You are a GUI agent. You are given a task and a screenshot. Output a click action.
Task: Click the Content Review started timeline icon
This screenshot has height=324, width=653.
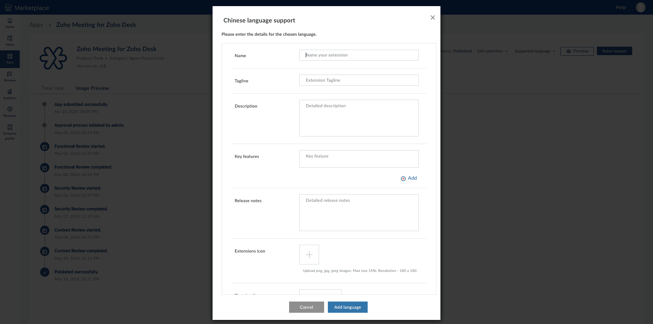coord(45,230)
